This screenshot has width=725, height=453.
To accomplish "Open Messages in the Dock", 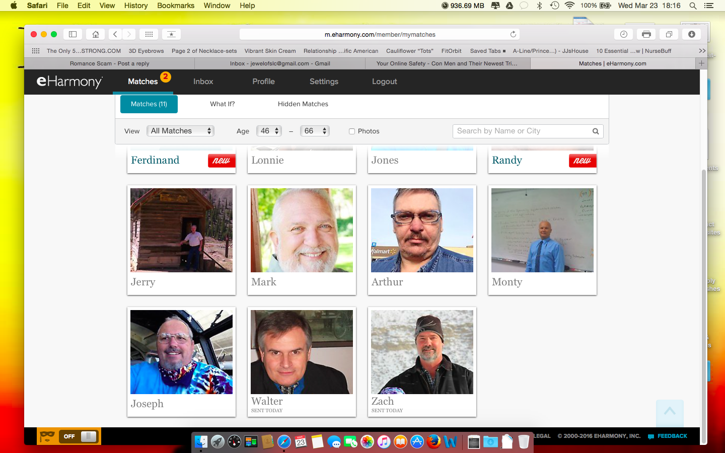I will 334,442.
